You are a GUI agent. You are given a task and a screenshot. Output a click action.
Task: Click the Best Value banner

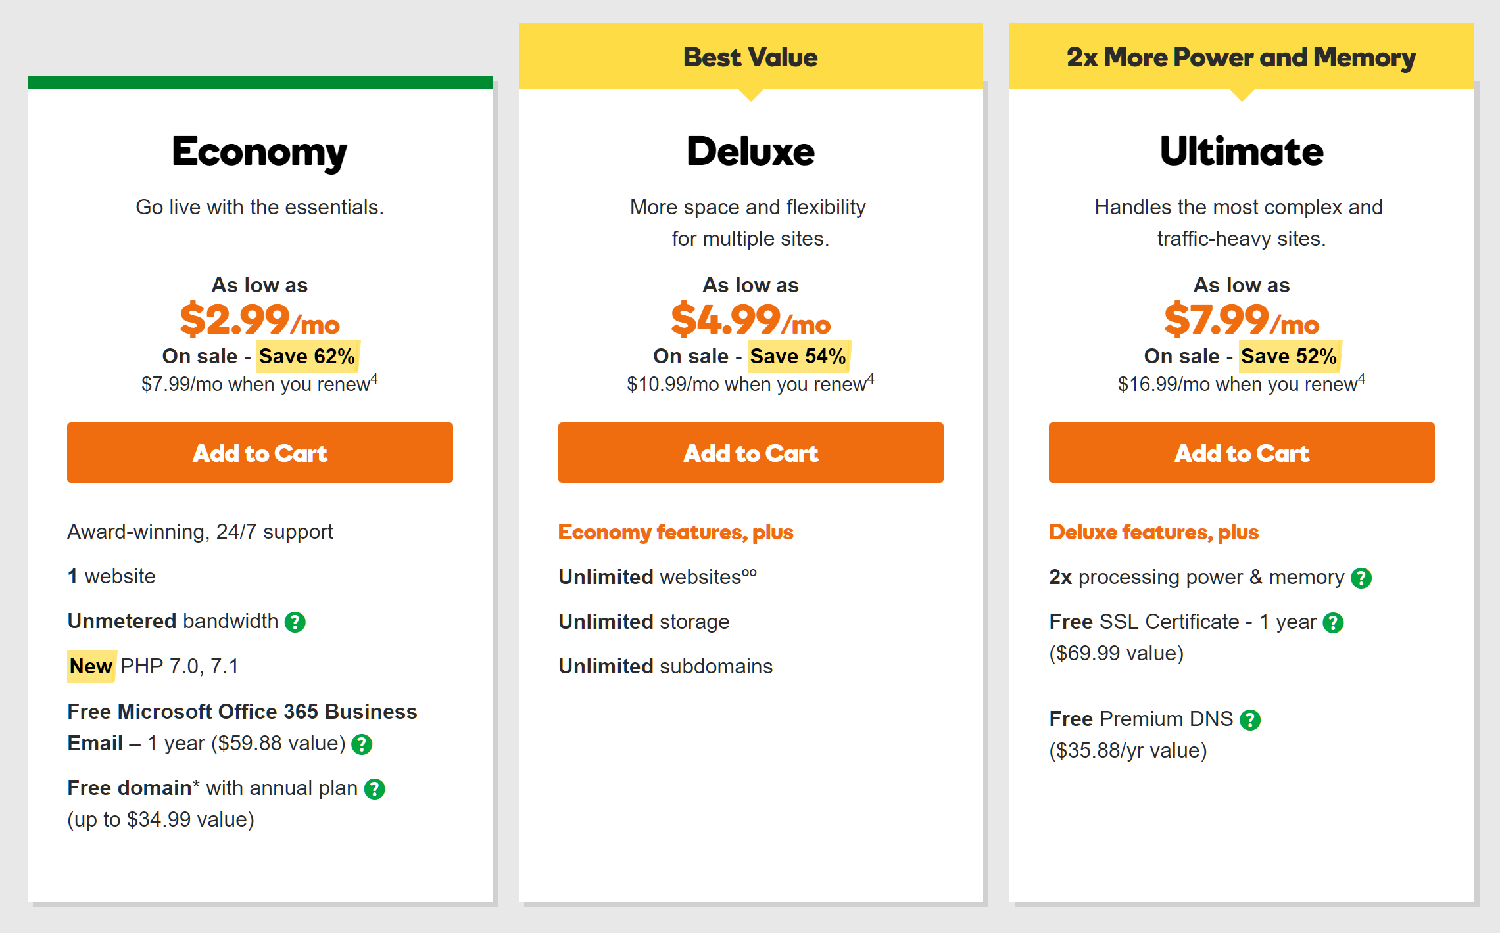[x=751, y=57]
